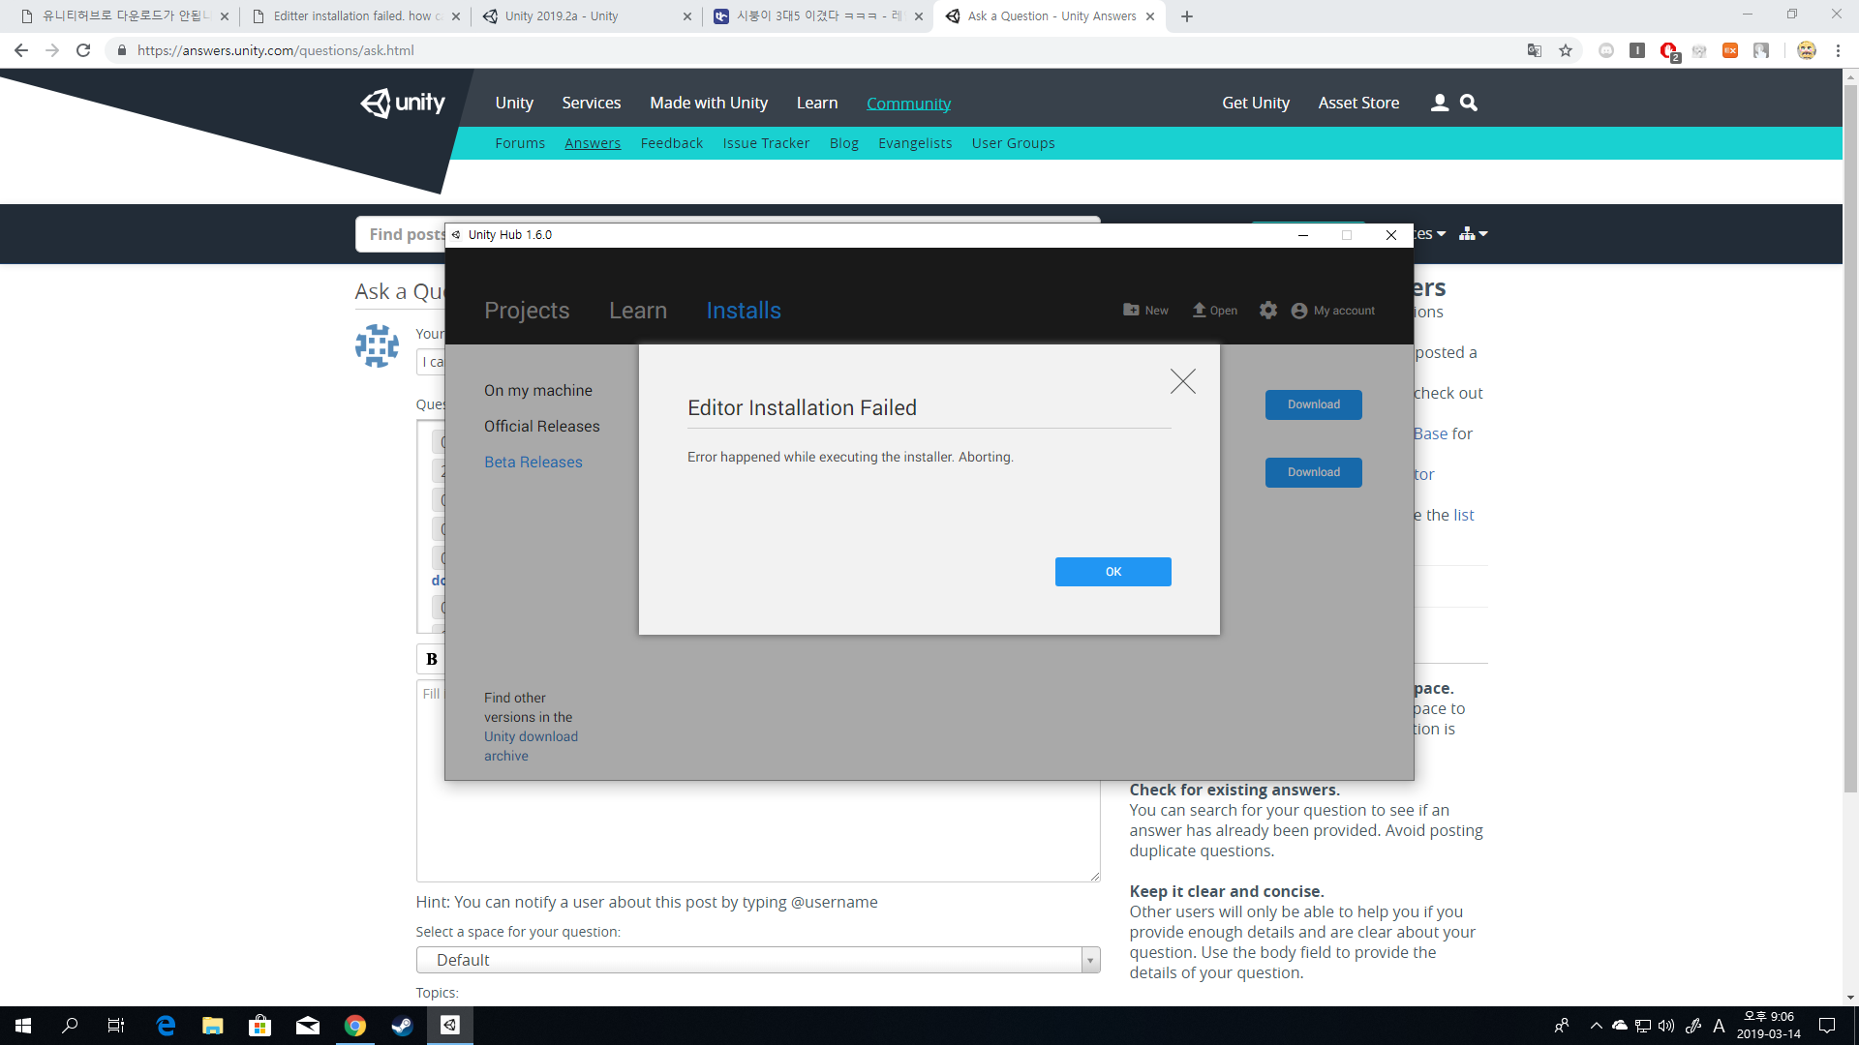
Task: Click OK in the Editor Installation Failed dialog
Action: pos(1112,572)
